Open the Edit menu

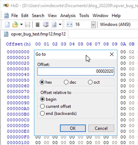pyautogui.click(x=25, y=15)
